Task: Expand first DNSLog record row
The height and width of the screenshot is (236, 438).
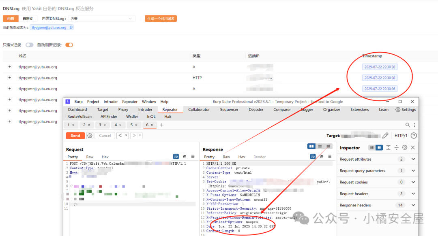Action: (x=10, y=67)
